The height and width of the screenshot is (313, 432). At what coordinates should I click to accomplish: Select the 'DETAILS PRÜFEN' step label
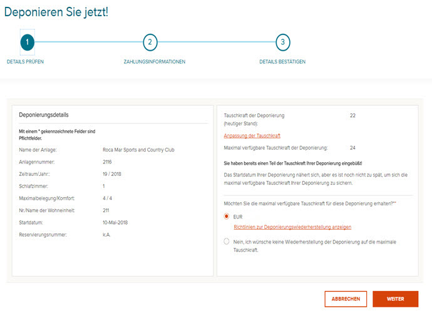pyautogui.click(x=25, y=62)
